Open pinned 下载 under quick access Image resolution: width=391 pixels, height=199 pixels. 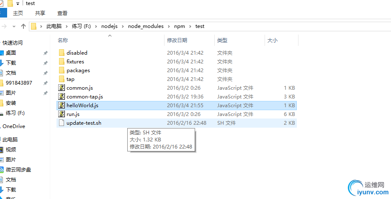(11, 63)
